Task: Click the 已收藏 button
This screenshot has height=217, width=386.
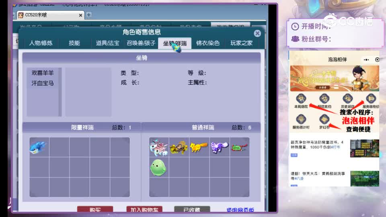Action: click(x=192, y=209)
